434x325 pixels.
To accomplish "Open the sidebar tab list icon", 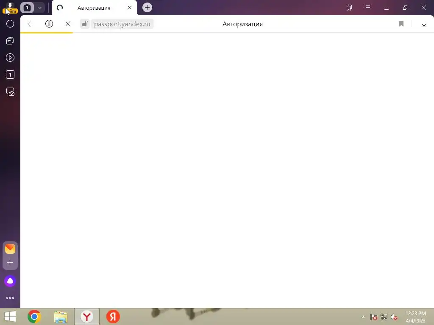I will (10, 74).
